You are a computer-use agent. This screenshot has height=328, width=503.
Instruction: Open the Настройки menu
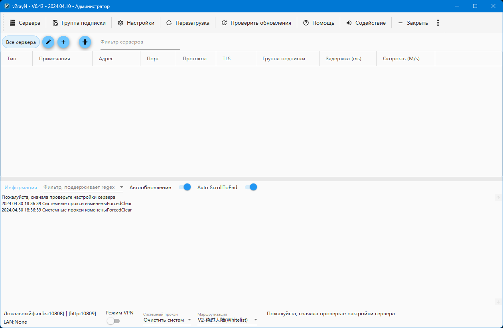point(136,23)
